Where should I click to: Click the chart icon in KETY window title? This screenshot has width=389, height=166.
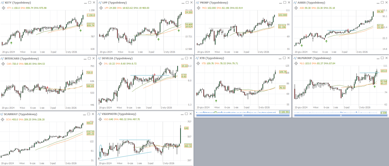coord(3,3)
